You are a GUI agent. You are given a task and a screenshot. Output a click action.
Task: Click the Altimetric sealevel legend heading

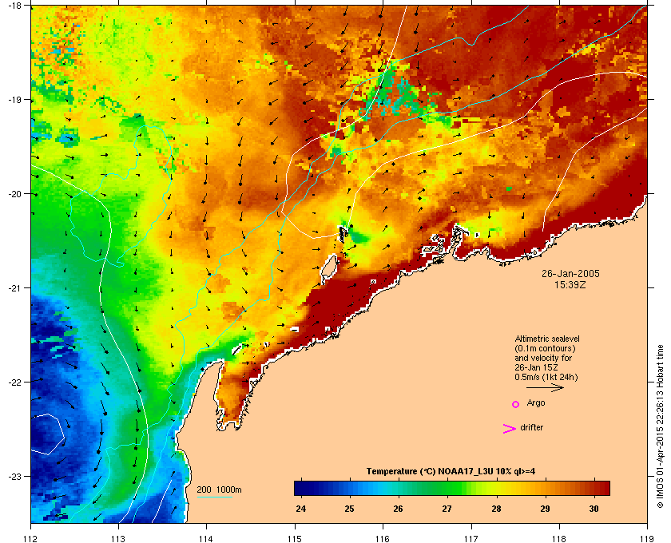pyautogui.click(x=547, y=339)
